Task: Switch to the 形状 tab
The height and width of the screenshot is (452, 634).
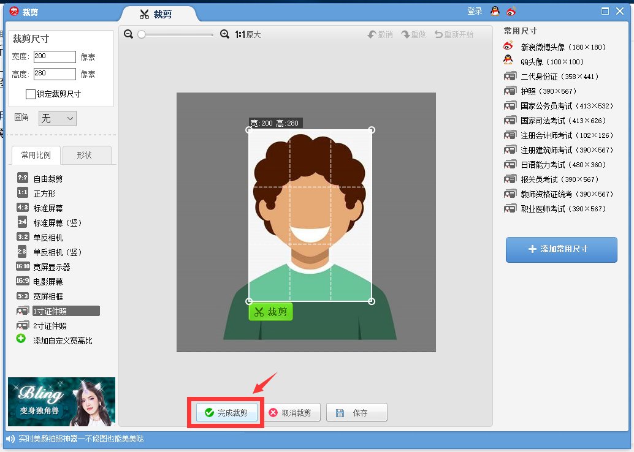Action: coord(87,155)
